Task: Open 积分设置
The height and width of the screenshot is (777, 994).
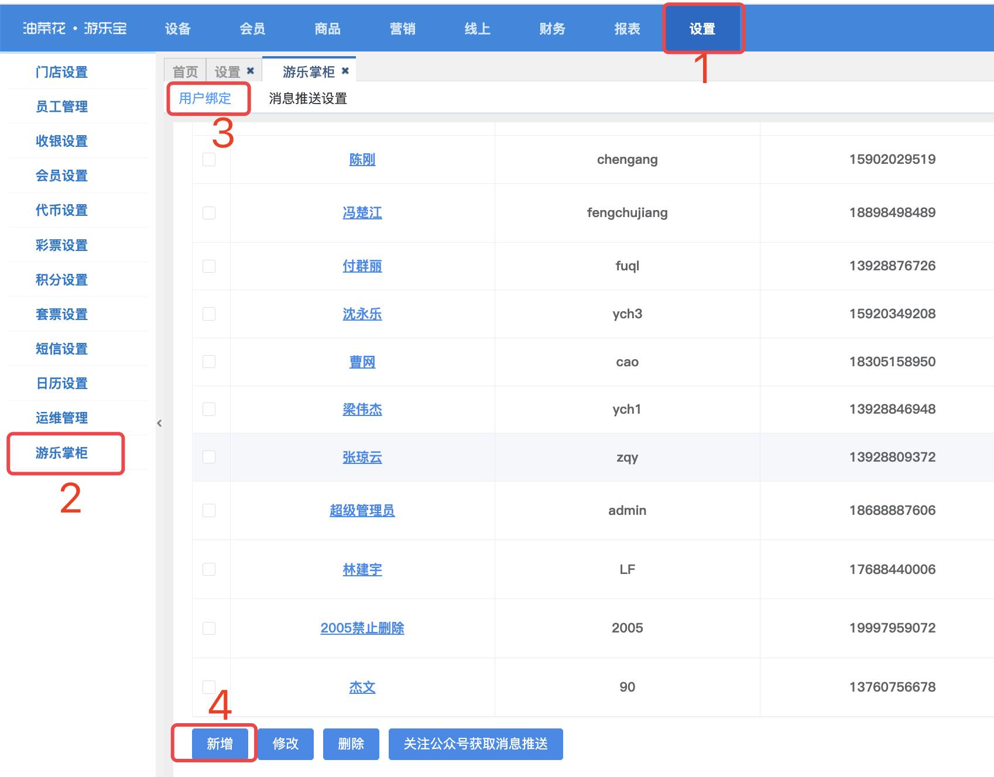Action: (61, 280)
